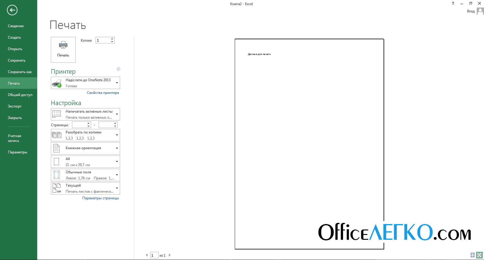This screenshot has width=484, height=260.
Task: Open the A4 paper size dropdown
Action: pyautogui.click(x=85, y=162)
